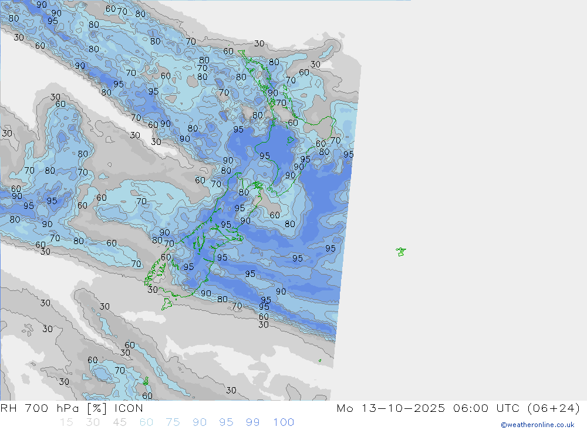Click legend value 75 in color scale
Viewport: 587px width, 430px height.
point(173,422)
